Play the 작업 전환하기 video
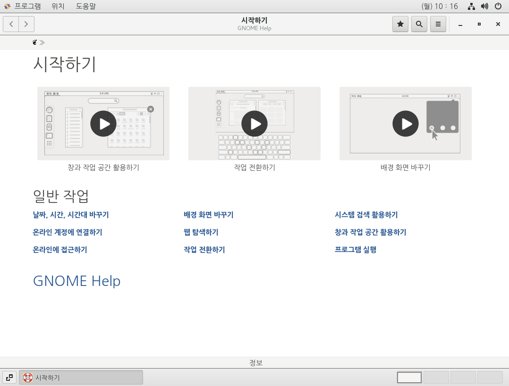 coord(254,124)
